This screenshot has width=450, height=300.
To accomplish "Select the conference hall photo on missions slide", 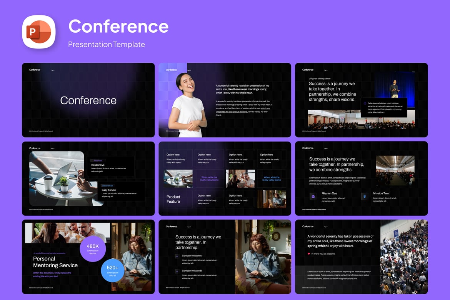I will coord(395,170).
